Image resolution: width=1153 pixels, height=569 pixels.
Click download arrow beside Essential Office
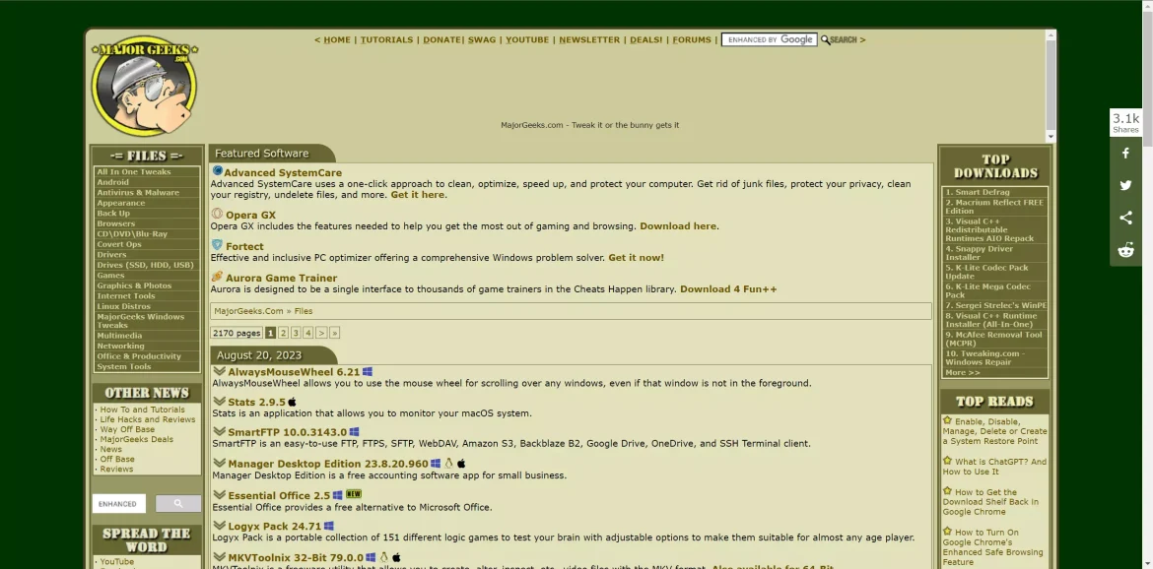[x=219, y=494]
